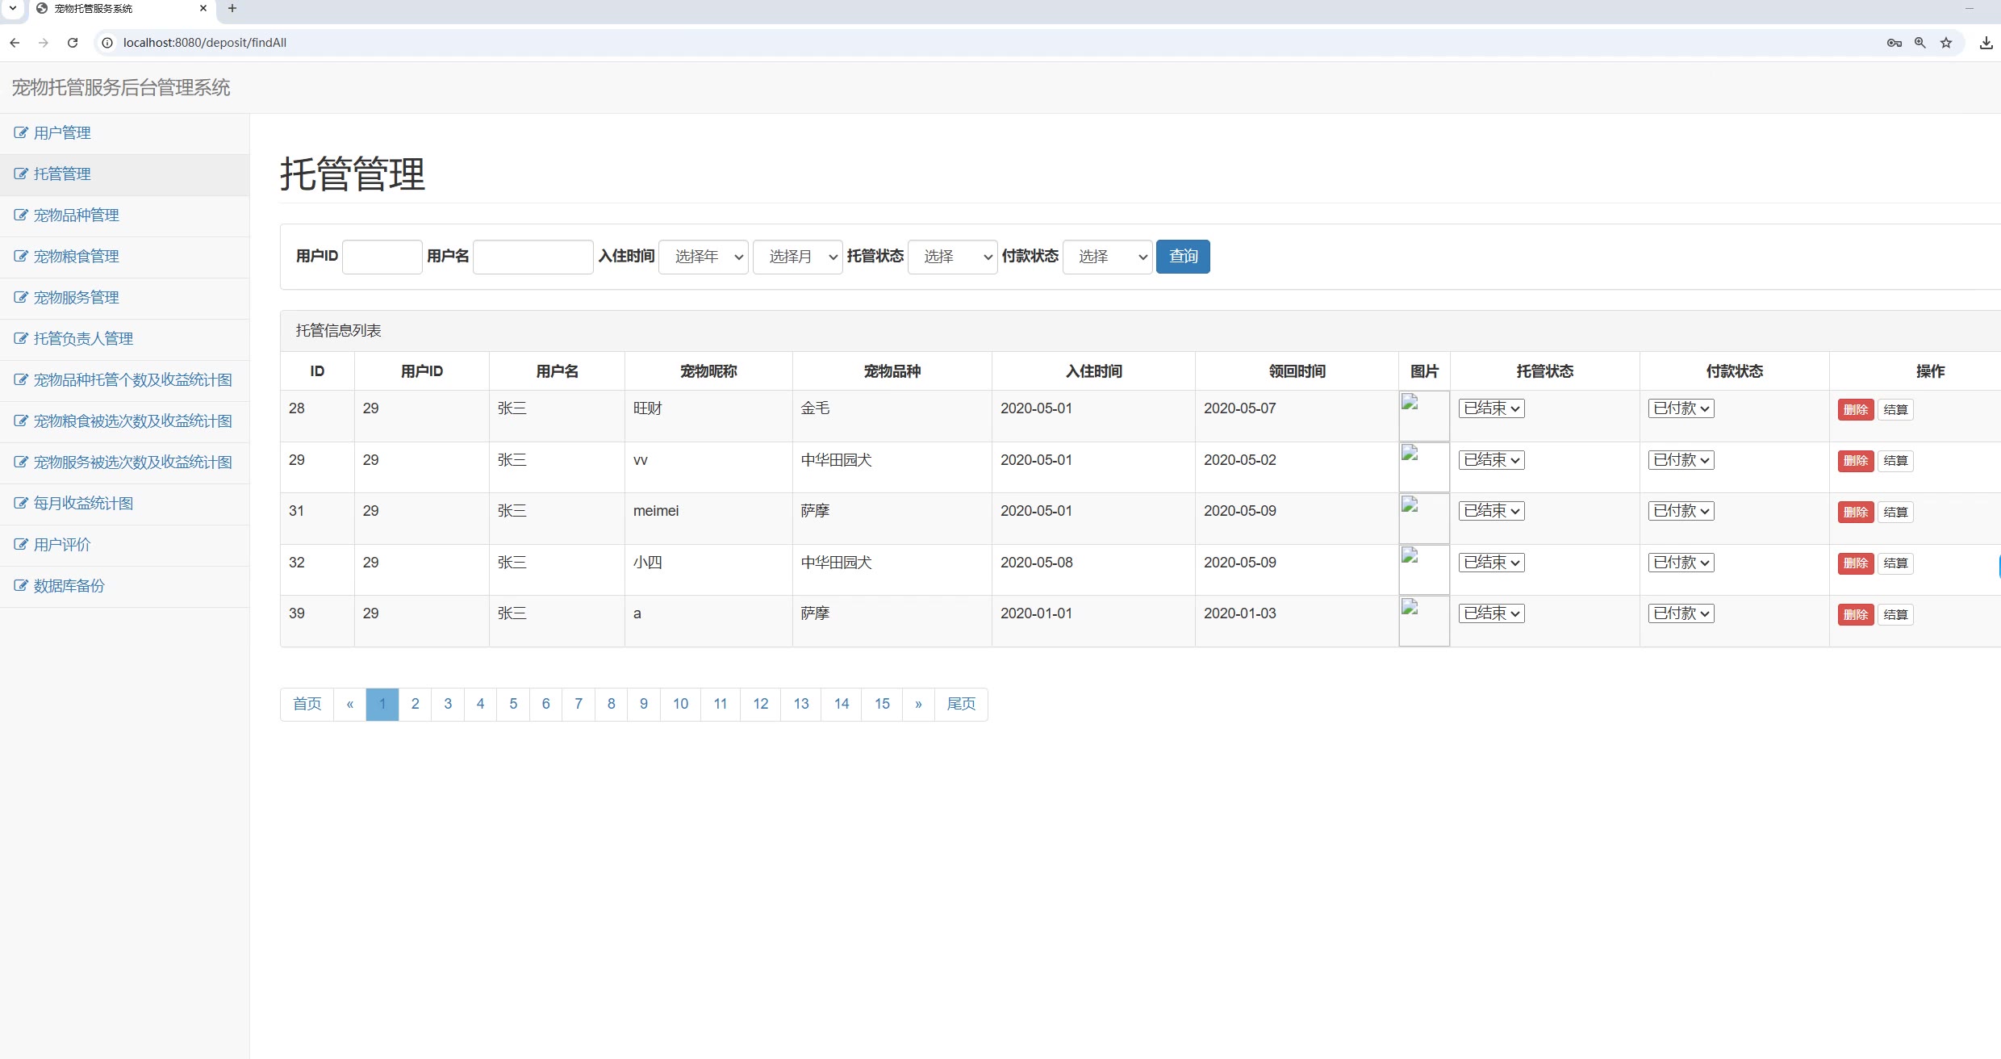Delete deposit record ID 29

(1855, 461)
